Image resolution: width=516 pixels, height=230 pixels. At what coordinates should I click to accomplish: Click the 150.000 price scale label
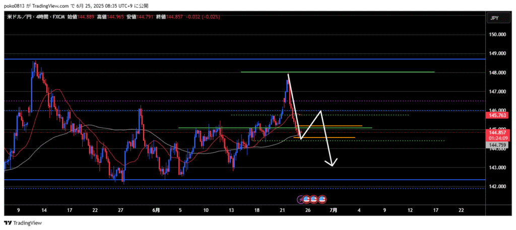point(496,34)
